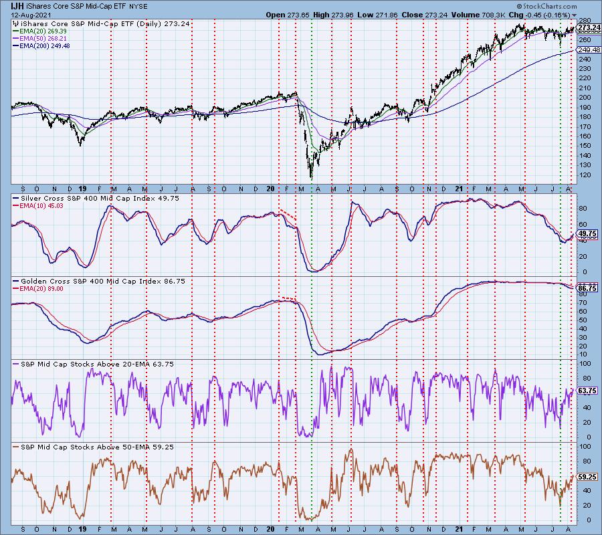Open the dropdown arrow after Chg value
Image resolution: width=602 pixels, height=535 pixels.
point(574,15)
